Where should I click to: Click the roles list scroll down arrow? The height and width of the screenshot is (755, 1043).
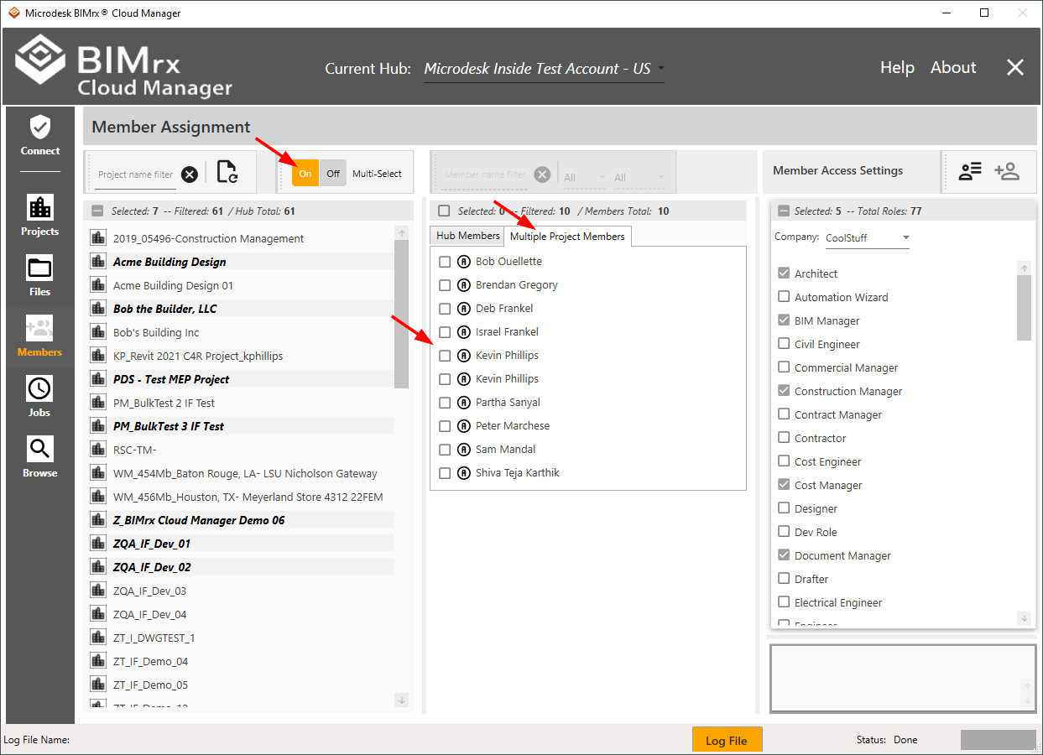click(x=1024, y=618)
